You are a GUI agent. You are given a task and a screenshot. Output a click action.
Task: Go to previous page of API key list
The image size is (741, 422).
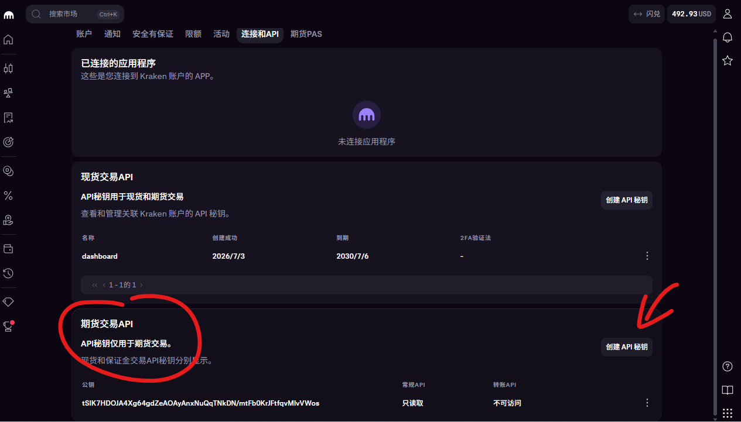point(104,285)
